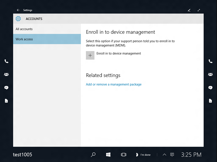Tap the phone call icon on right edge

[x=210, y=61]
